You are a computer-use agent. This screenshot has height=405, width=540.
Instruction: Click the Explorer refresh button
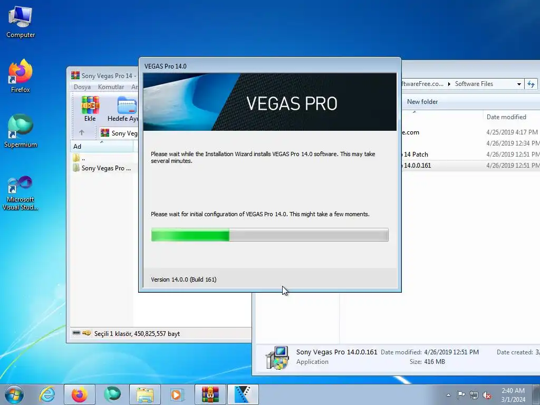531,84
